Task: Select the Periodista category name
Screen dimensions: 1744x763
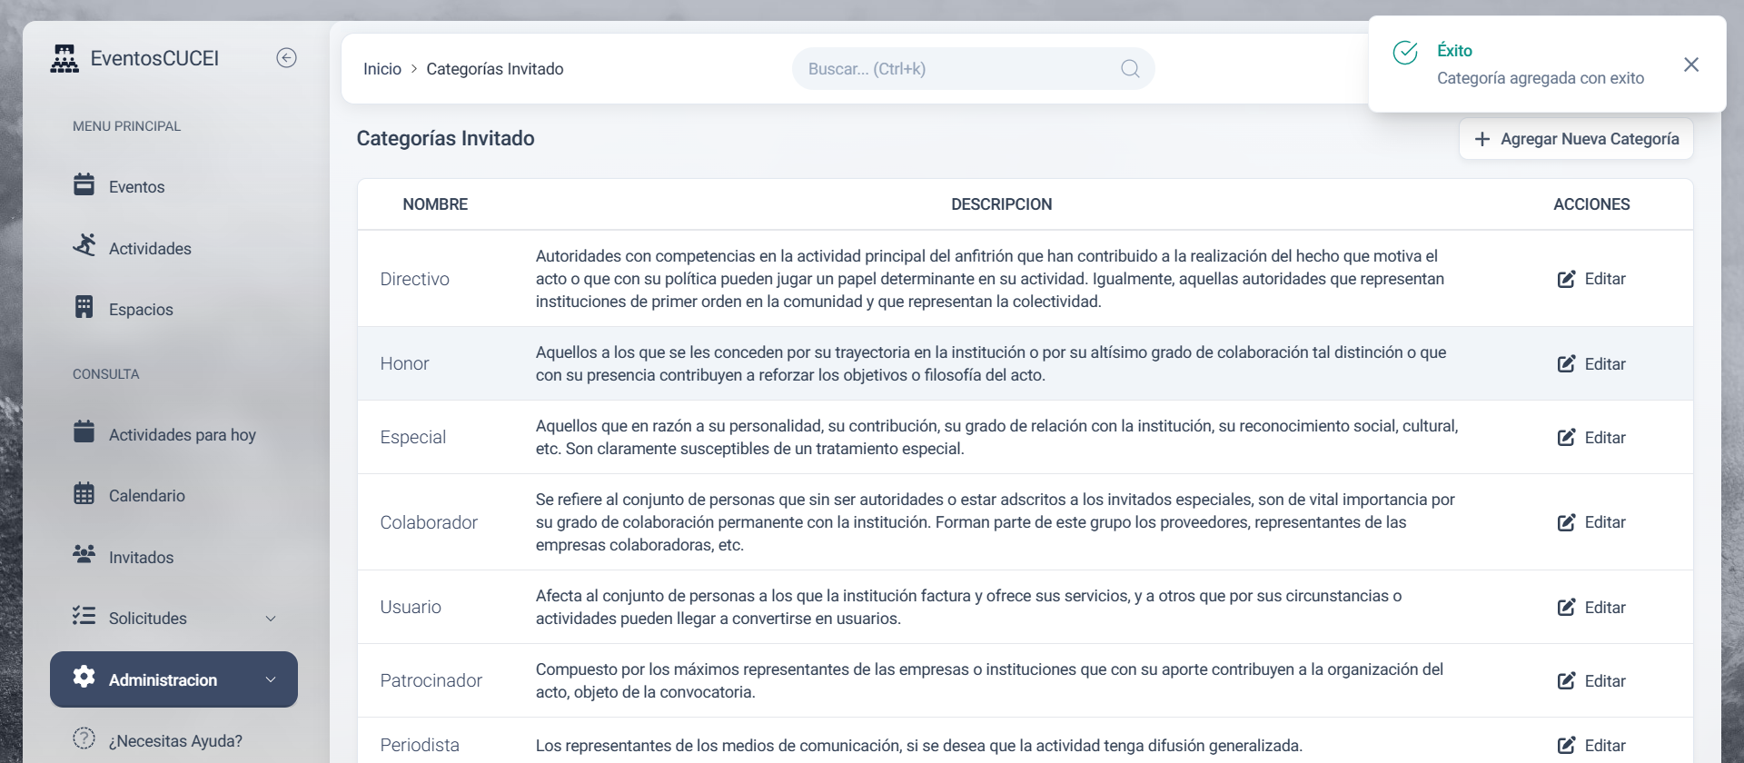Action: coord(420,745)
